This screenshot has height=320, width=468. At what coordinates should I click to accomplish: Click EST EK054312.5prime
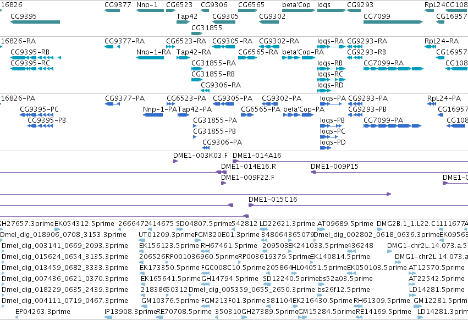click(x=57, y=229)
